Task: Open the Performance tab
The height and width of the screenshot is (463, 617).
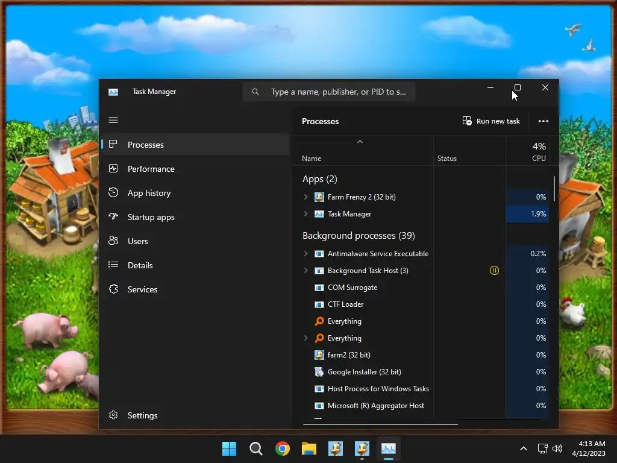Action: [x=196, y=169]
